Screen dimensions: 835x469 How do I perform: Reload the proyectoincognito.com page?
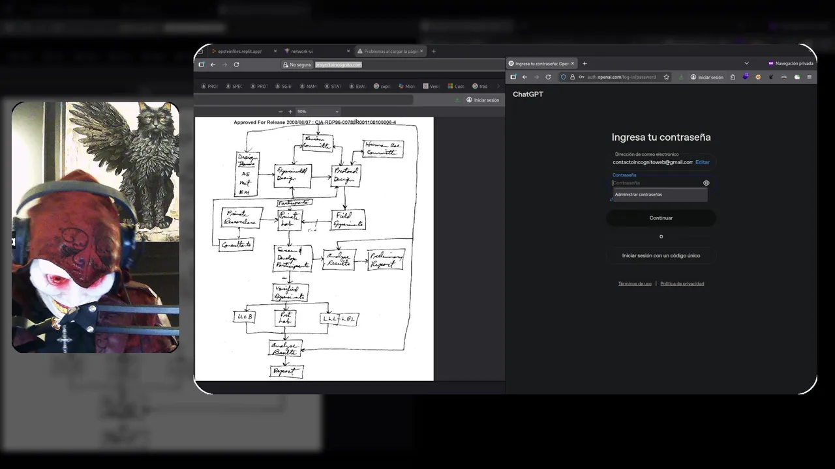[x=236, y=64]
